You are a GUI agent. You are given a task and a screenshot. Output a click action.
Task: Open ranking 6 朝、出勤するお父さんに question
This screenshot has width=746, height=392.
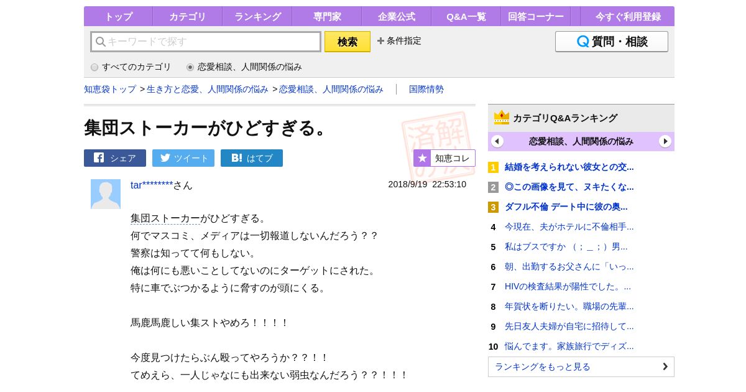click(569, 266)
